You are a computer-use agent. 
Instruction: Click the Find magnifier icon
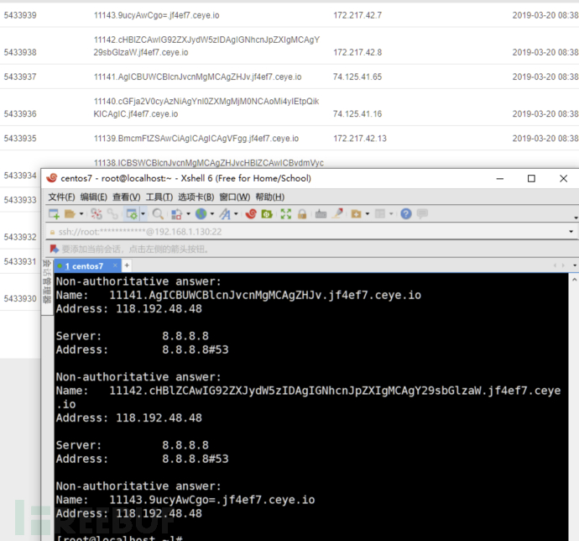tap(158, 213)
